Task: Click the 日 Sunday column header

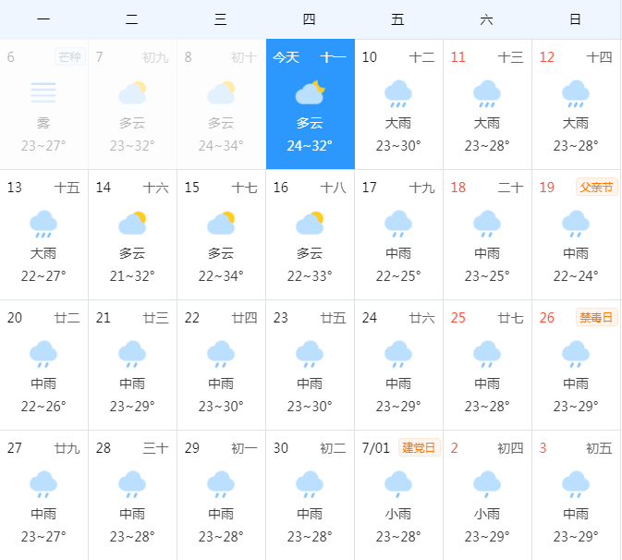Action: 576,19
